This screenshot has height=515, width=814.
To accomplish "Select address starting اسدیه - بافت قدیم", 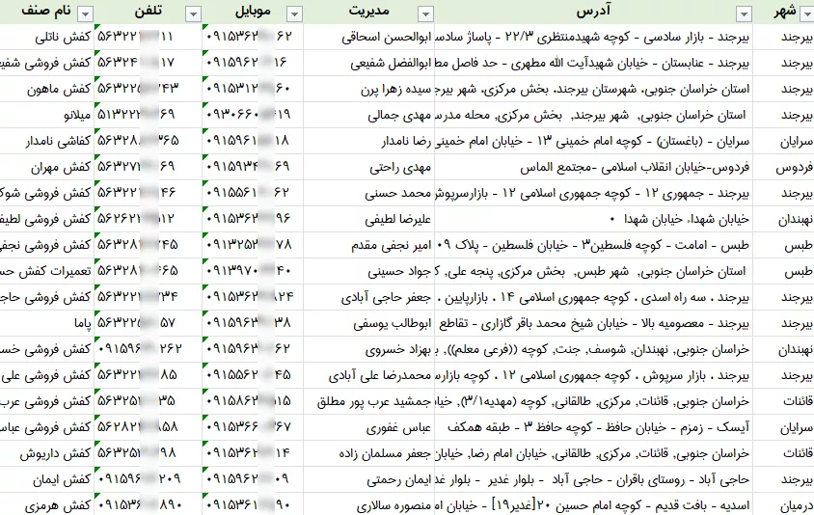I will (x=593, y=504).
